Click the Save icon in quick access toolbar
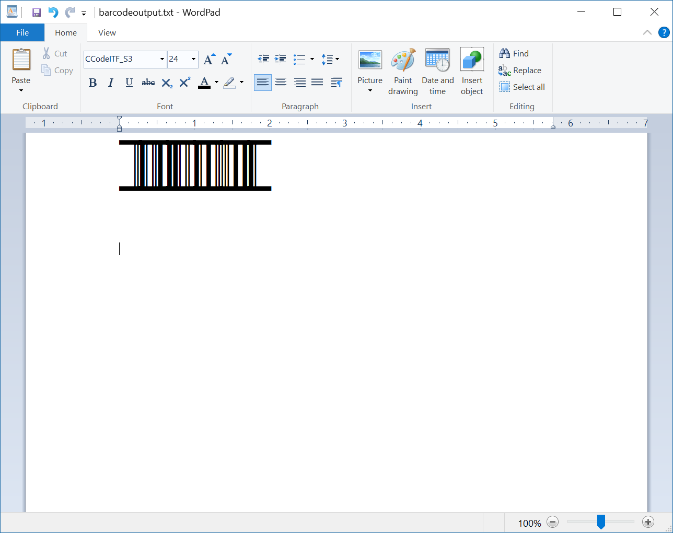This screenshot has width=673, height=533. (x=37, y=13)
